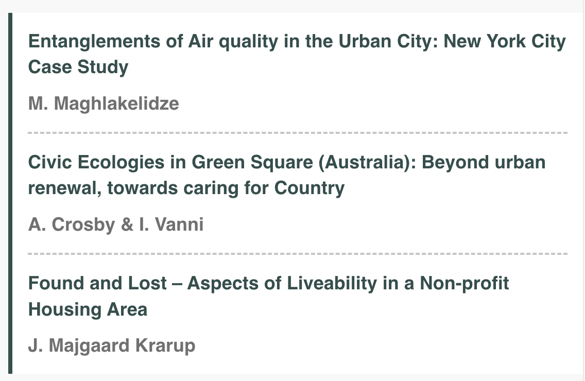Select author name A. Crosby
The width and height of the screenshot is (585, 381).
click(x=72, y=224)
